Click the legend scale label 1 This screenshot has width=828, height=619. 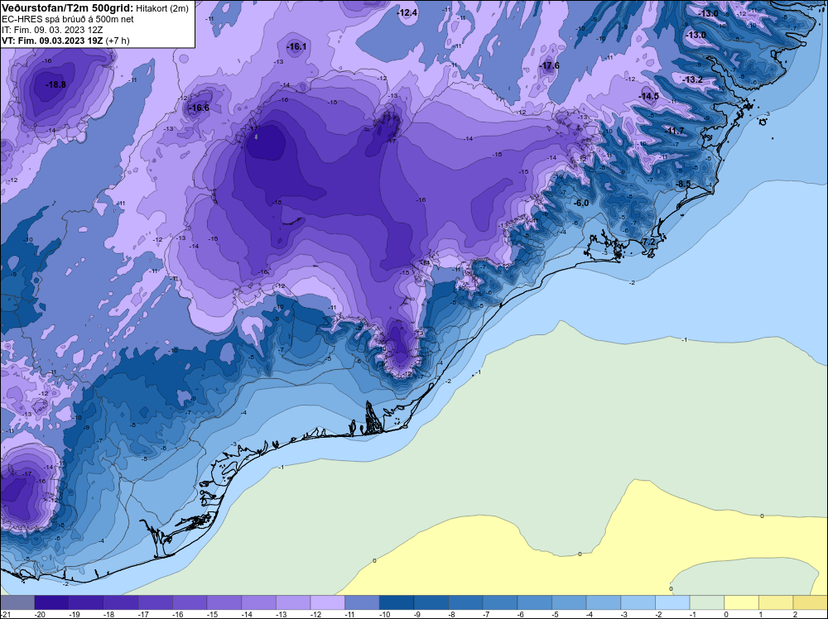coord(760,614)
